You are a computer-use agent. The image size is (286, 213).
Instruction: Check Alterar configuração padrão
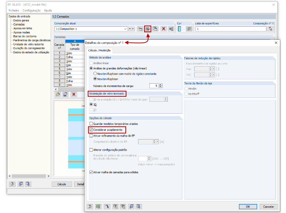click(x=91, y=150)
